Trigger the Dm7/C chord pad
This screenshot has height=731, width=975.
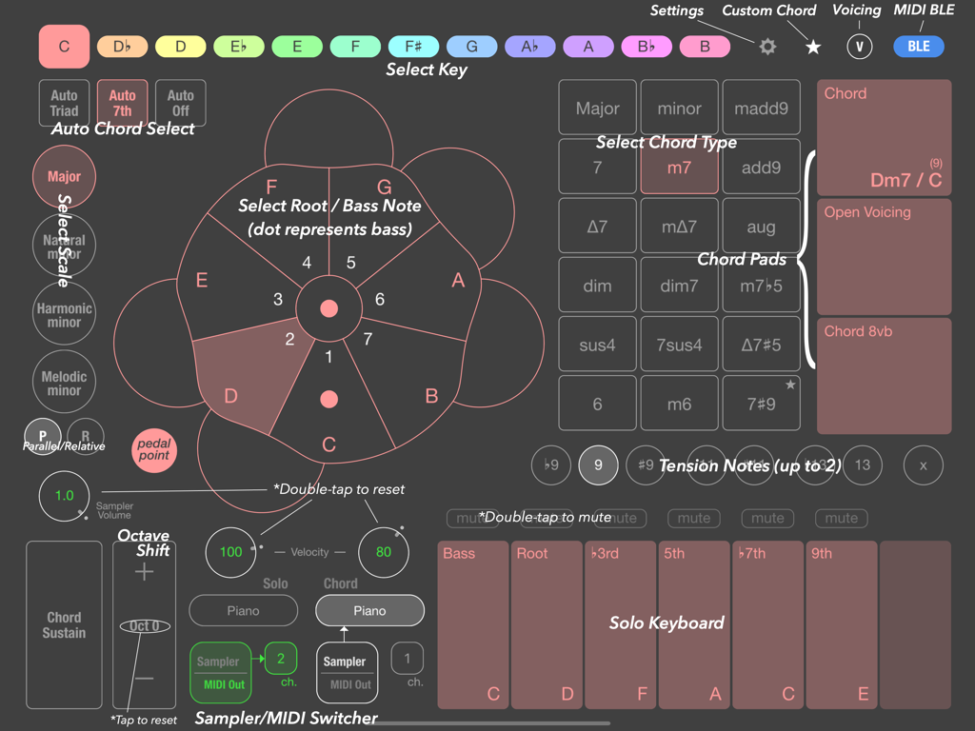[884, 138]
